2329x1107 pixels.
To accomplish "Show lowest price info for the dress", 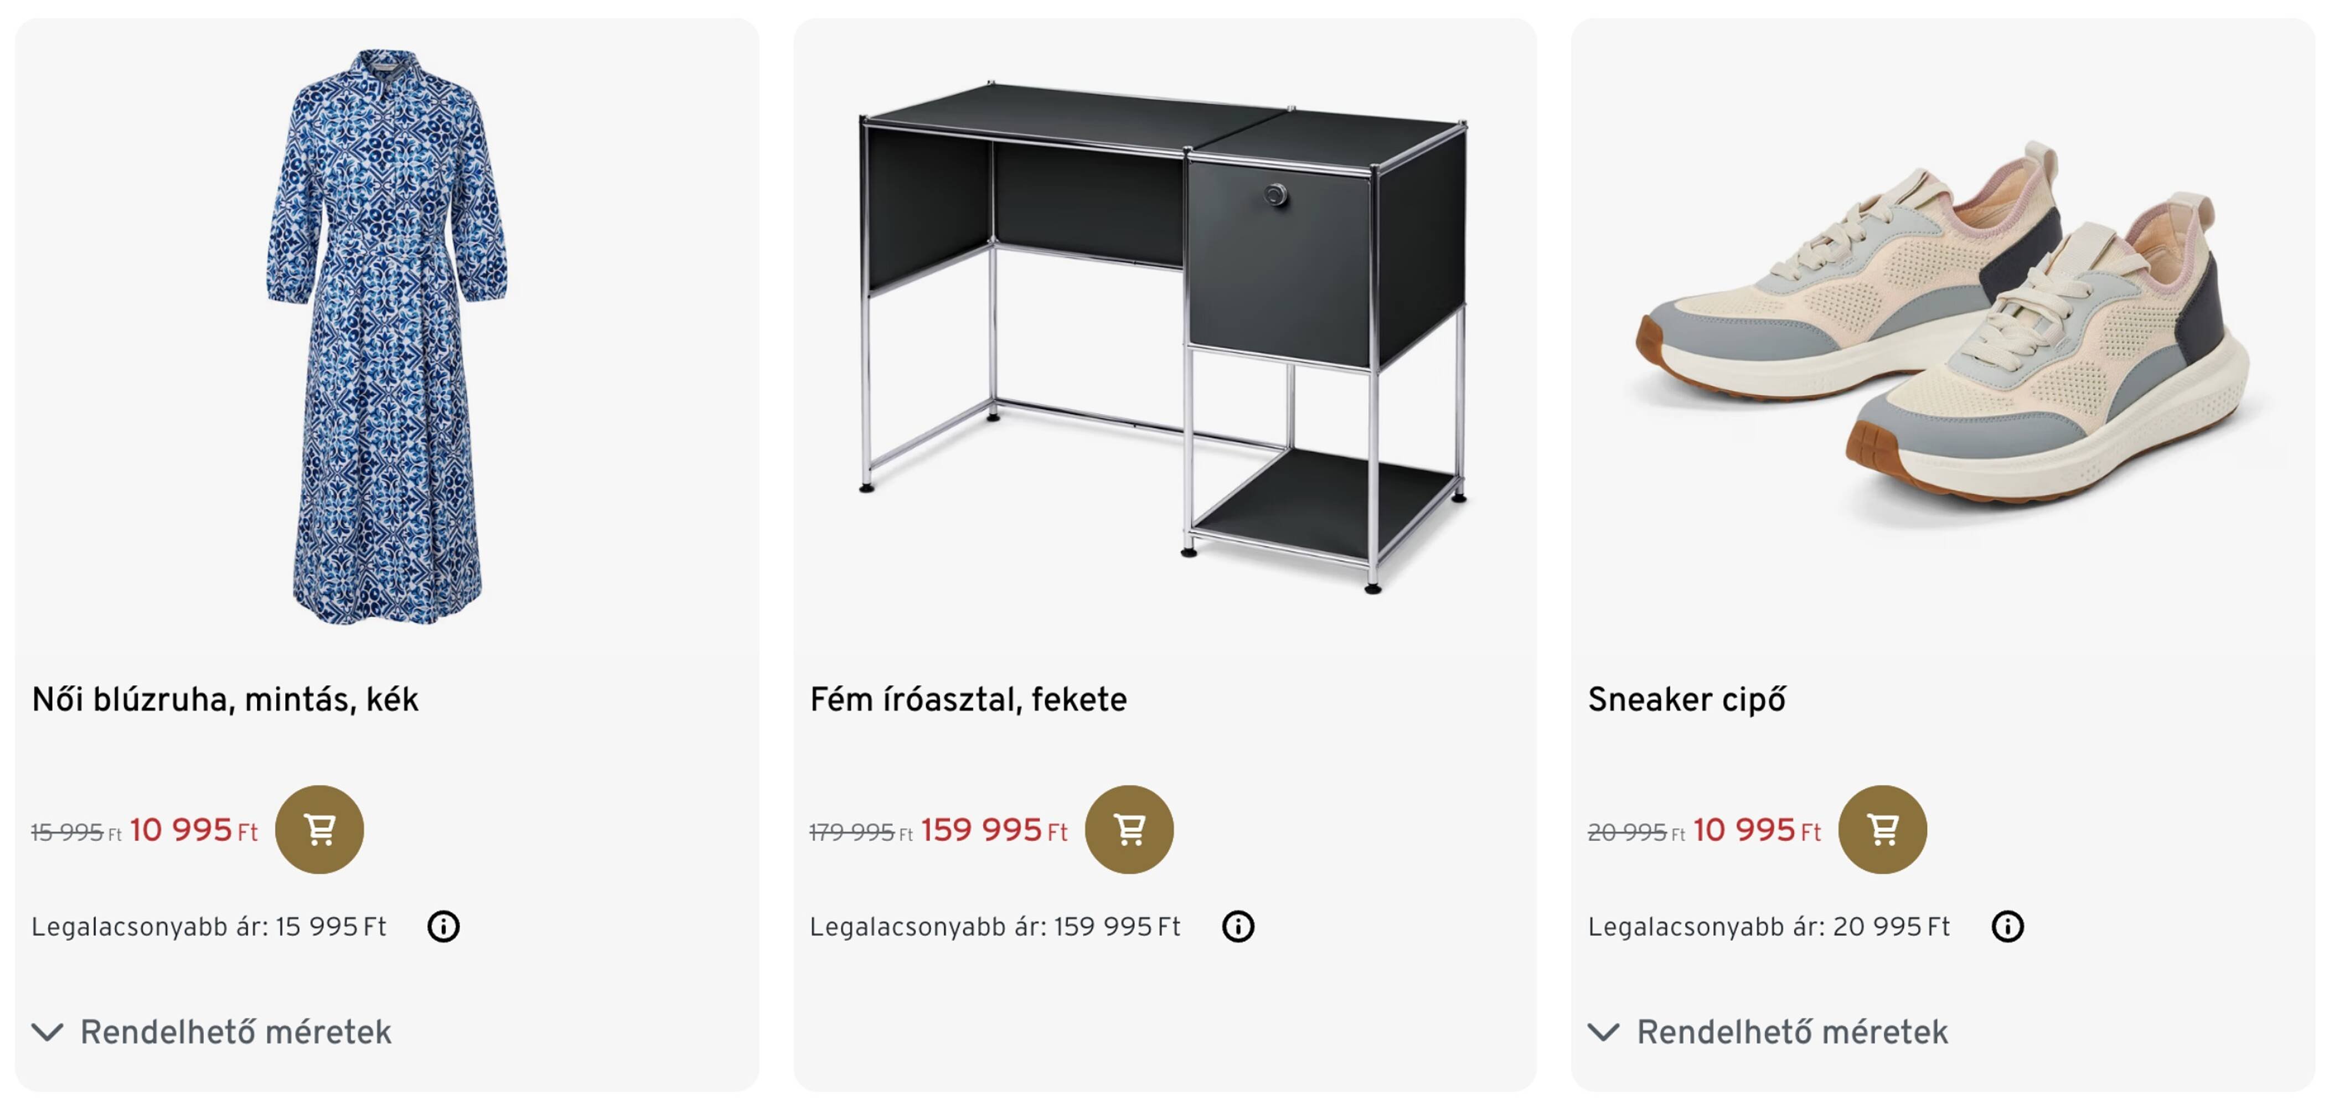I will (443, 926).
